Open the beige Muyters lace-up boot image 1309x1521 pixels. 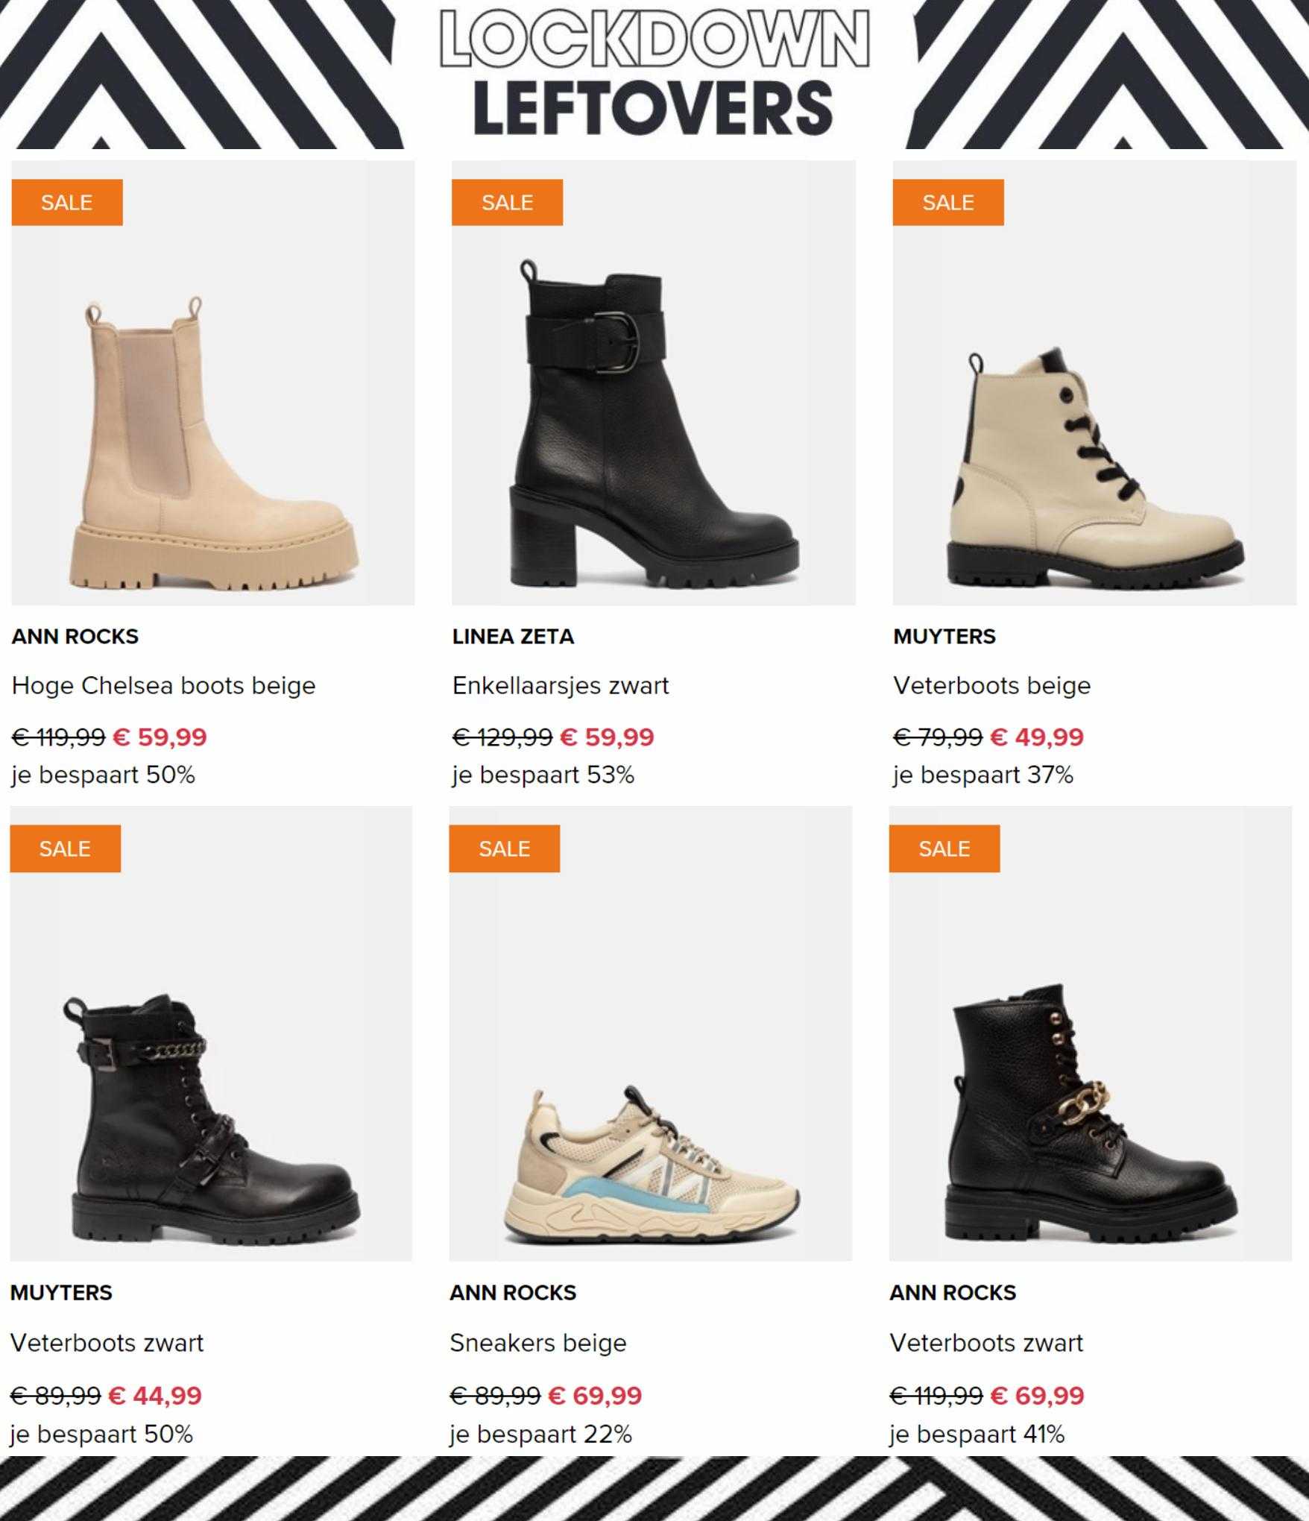pyautogui.click(x=1094, y=382)
